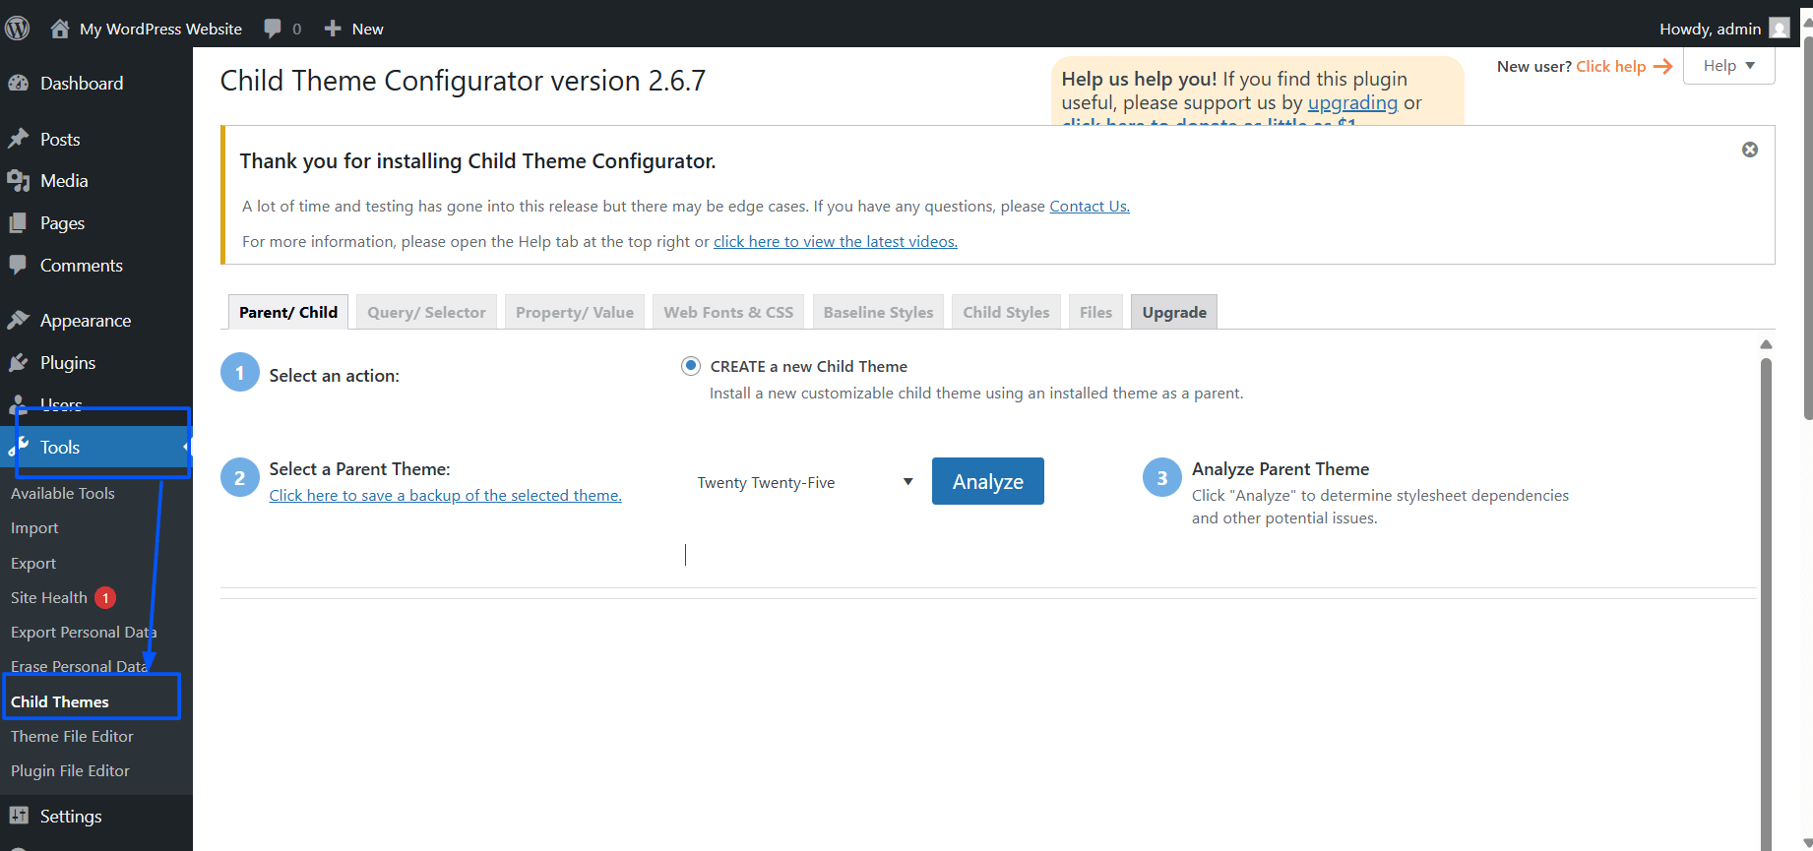Click the WordPress logo icon
The width and height of the screenshot is (1813, 851).
coord(17,29)
